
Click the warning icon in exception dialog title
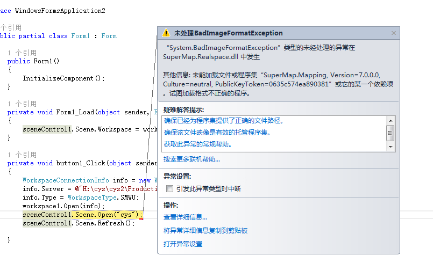click(x=166, y=33)
